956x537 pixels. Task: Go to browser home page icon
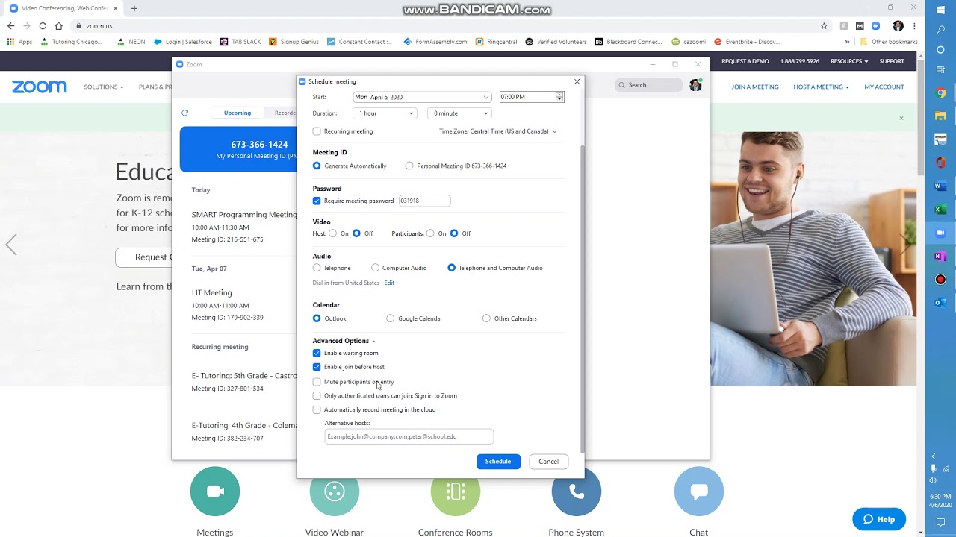59,25
